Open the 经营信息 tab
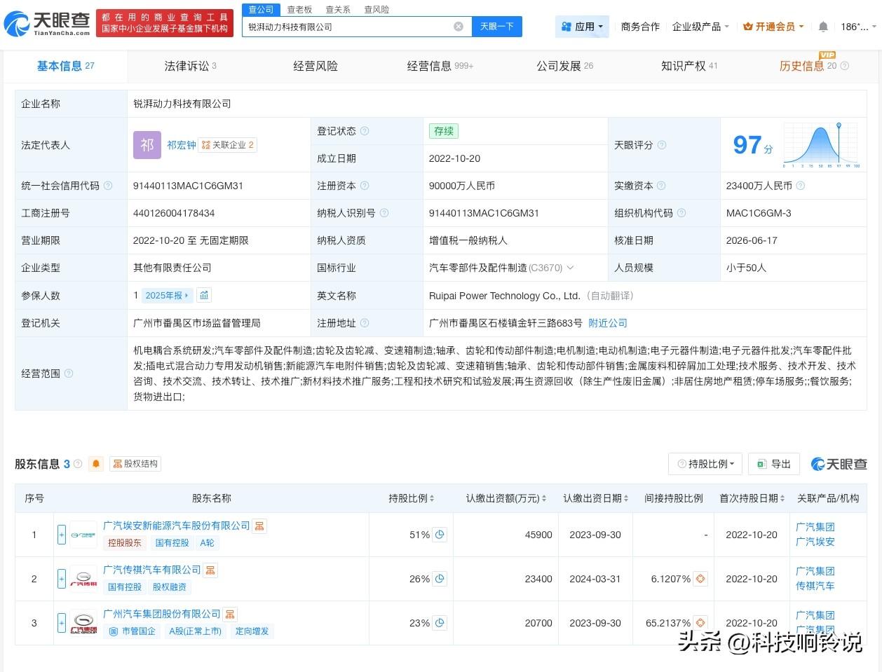This screenshot has height=672, width=882. point(440,66)
